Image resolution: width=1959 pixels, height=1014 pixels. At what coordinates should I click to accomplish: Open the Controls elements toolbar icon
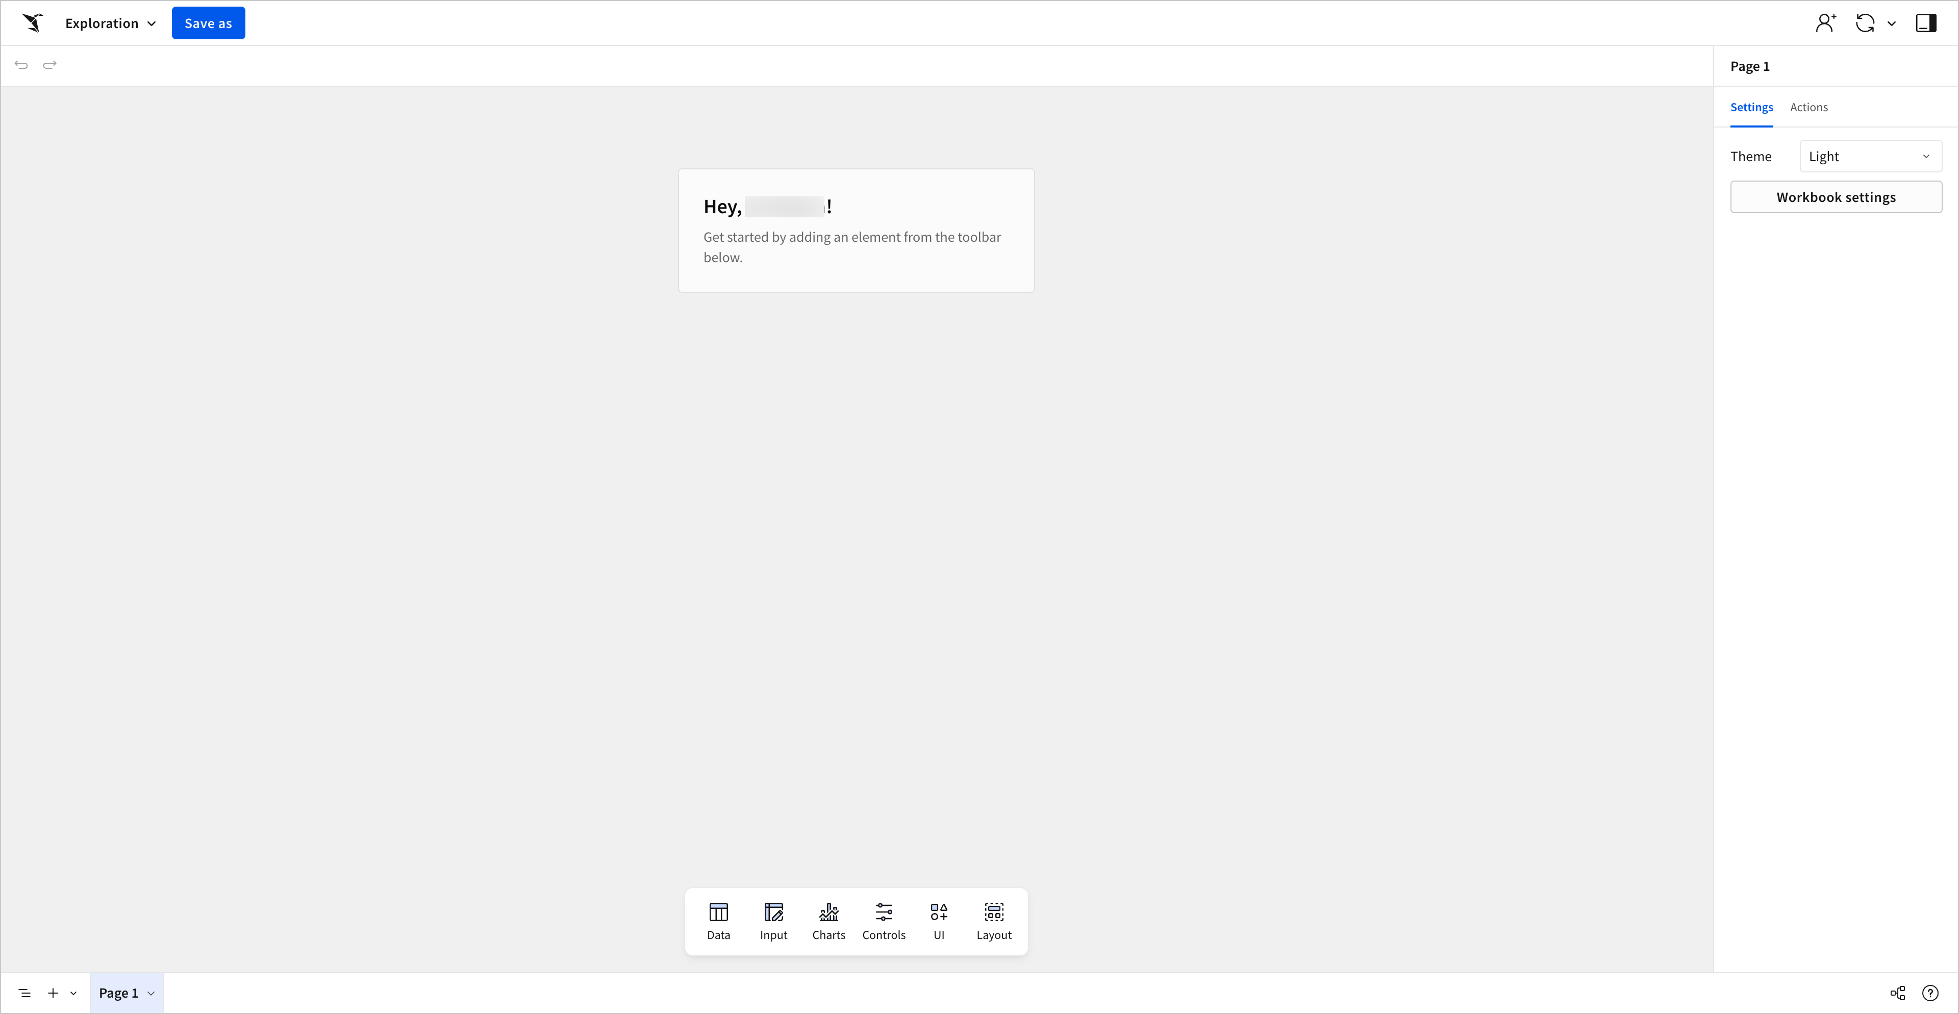(884, 921)
